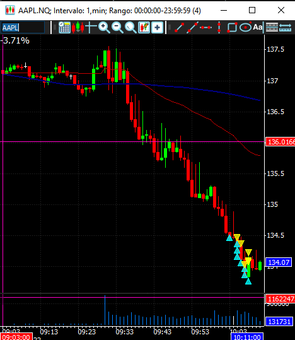295x340 pixels.
Task: Minimize the AAPL.NQ chart window
Action: coord(224,10)
